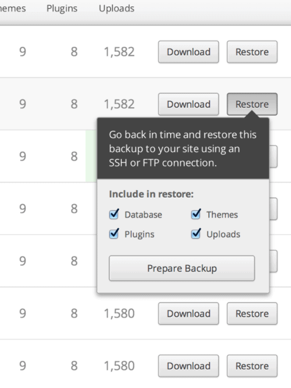Screen dimensions: 291x388
Task: Click the Plugins label beside its checkbox
Action: [x=140, y=234]
